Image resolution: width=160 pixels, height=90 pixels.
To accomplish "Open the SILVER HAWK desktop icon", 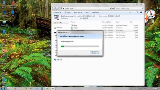I will pos(4,4).
